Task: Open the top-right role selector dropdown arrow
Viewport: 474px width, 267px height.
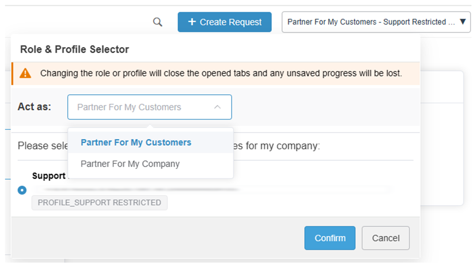Action: [x=463, y=22]
